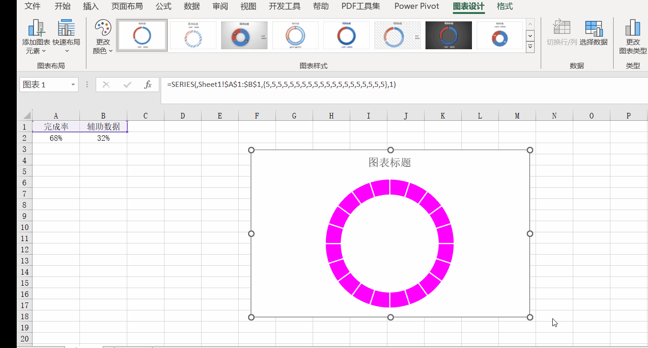Open the 插入 ribbon tab
Viewport: 648px width, 348px height.
(x=91, y=6)
